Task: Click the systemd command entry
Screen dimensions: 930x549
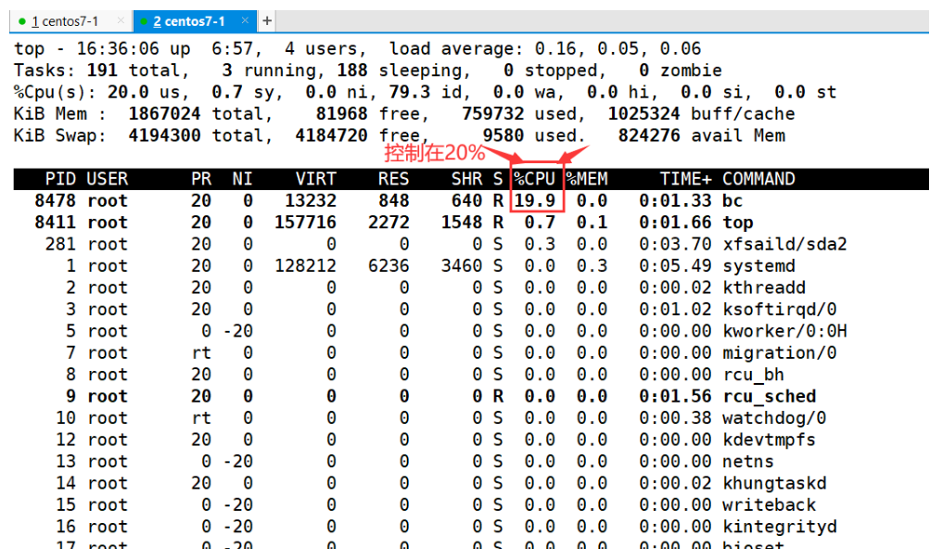Action: [x=758, y=266]
